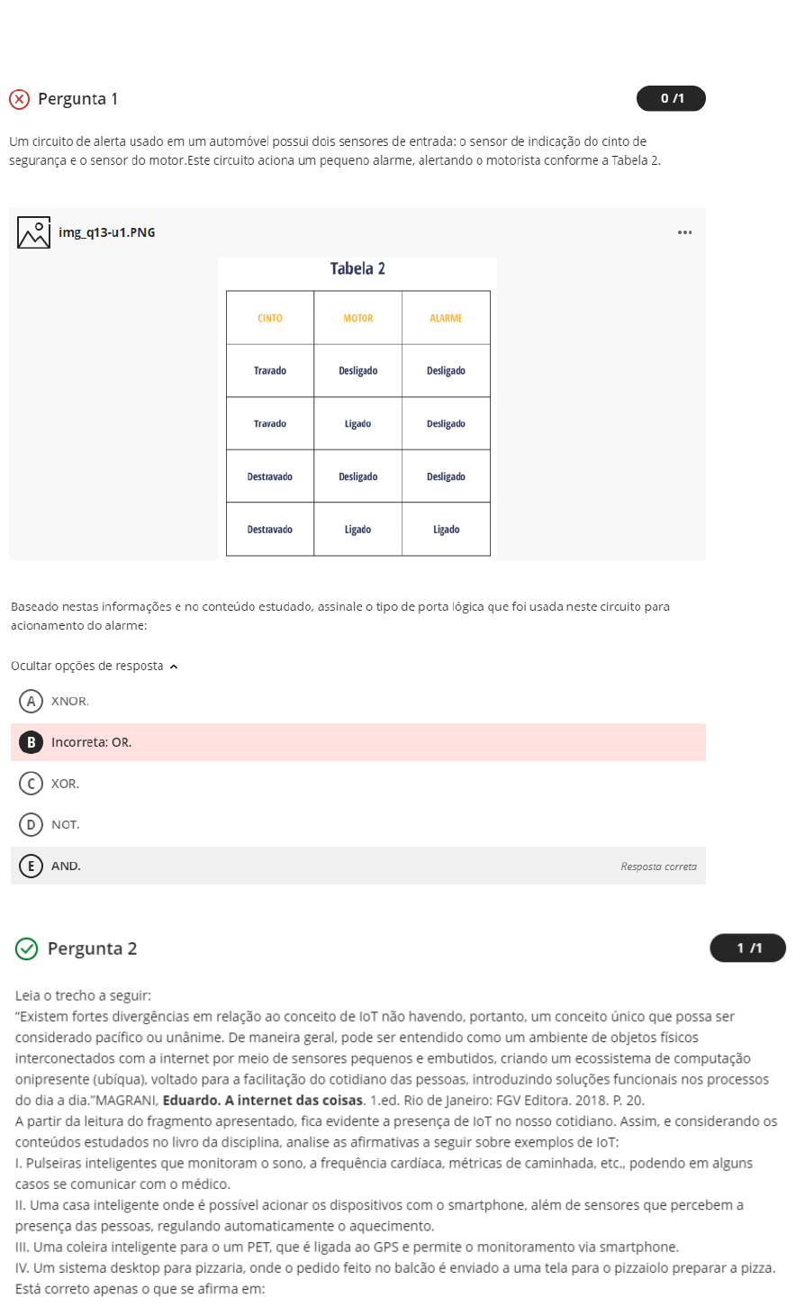Click the image file icon beside img_q13-u1.PNG
The image size is (805, 1316).
(x=33, y=232)
